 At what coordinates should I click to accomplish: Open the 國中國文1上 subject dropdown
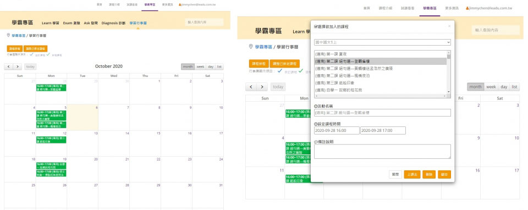click(x=382, y=42)
